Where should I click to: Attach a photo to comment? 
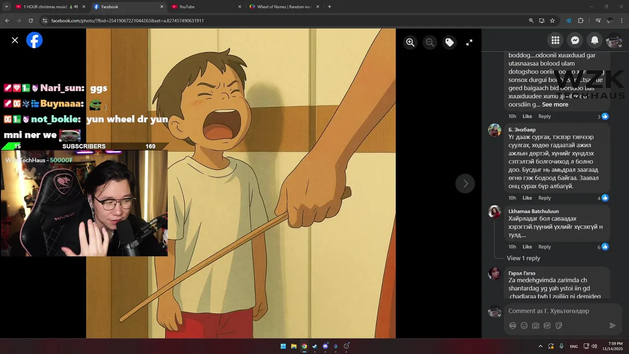tap(536, 325)
